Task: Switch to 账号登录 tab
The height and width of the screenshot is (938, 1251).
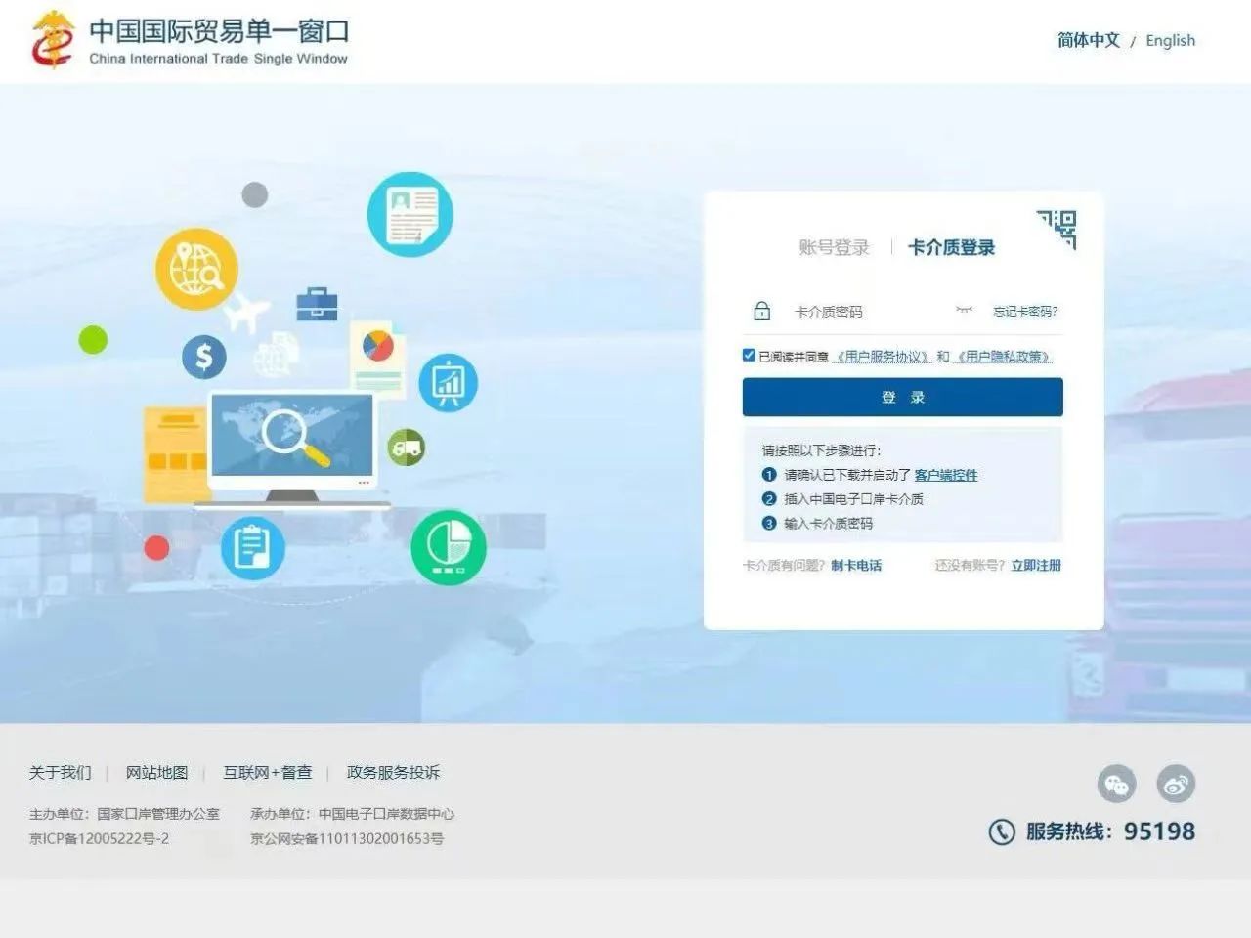Action: 834,248
